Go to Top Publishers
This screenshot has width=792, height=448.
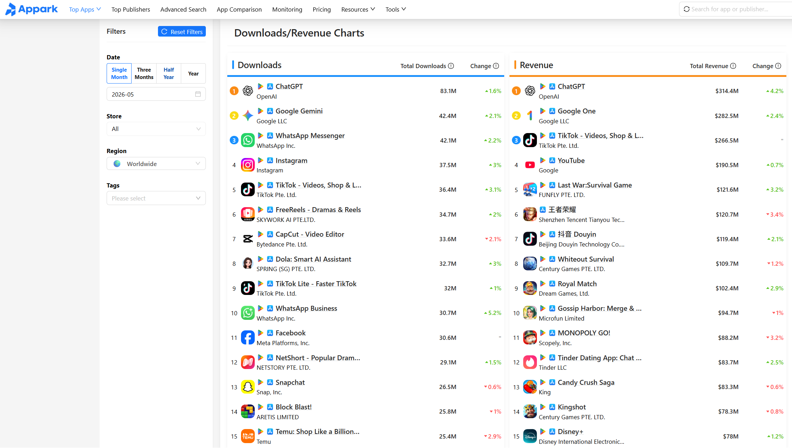pos(131,9)
